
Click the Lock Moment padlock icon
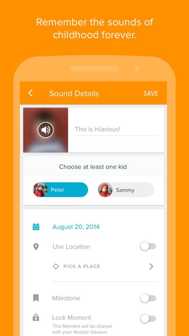[36, 318]
